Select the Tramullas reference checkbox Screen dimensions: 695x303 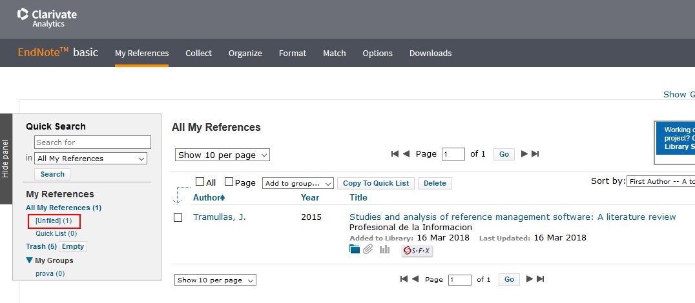point(178,218)
